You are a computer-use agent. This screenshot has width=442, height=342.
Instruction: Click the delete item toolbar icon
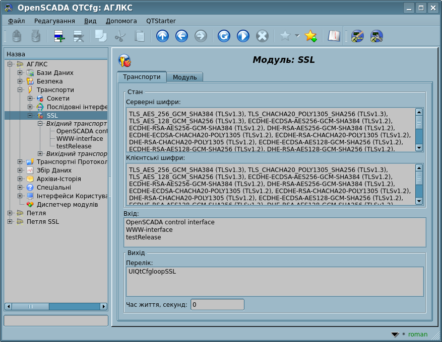point(79,36)
